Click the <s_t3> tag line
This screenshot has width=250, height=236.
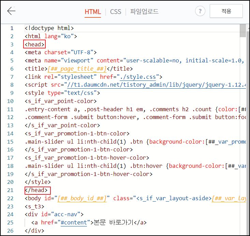(x=34, y=207)
